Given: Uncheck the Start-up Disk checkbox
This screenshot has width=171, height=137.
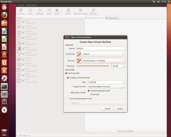Looking at the screenshot, I should 66,73.
